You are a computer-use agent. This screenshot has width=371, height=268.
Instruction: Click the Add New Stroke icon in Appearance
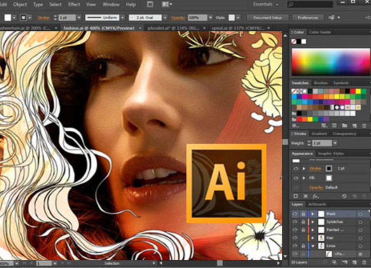tap(296, 196)
